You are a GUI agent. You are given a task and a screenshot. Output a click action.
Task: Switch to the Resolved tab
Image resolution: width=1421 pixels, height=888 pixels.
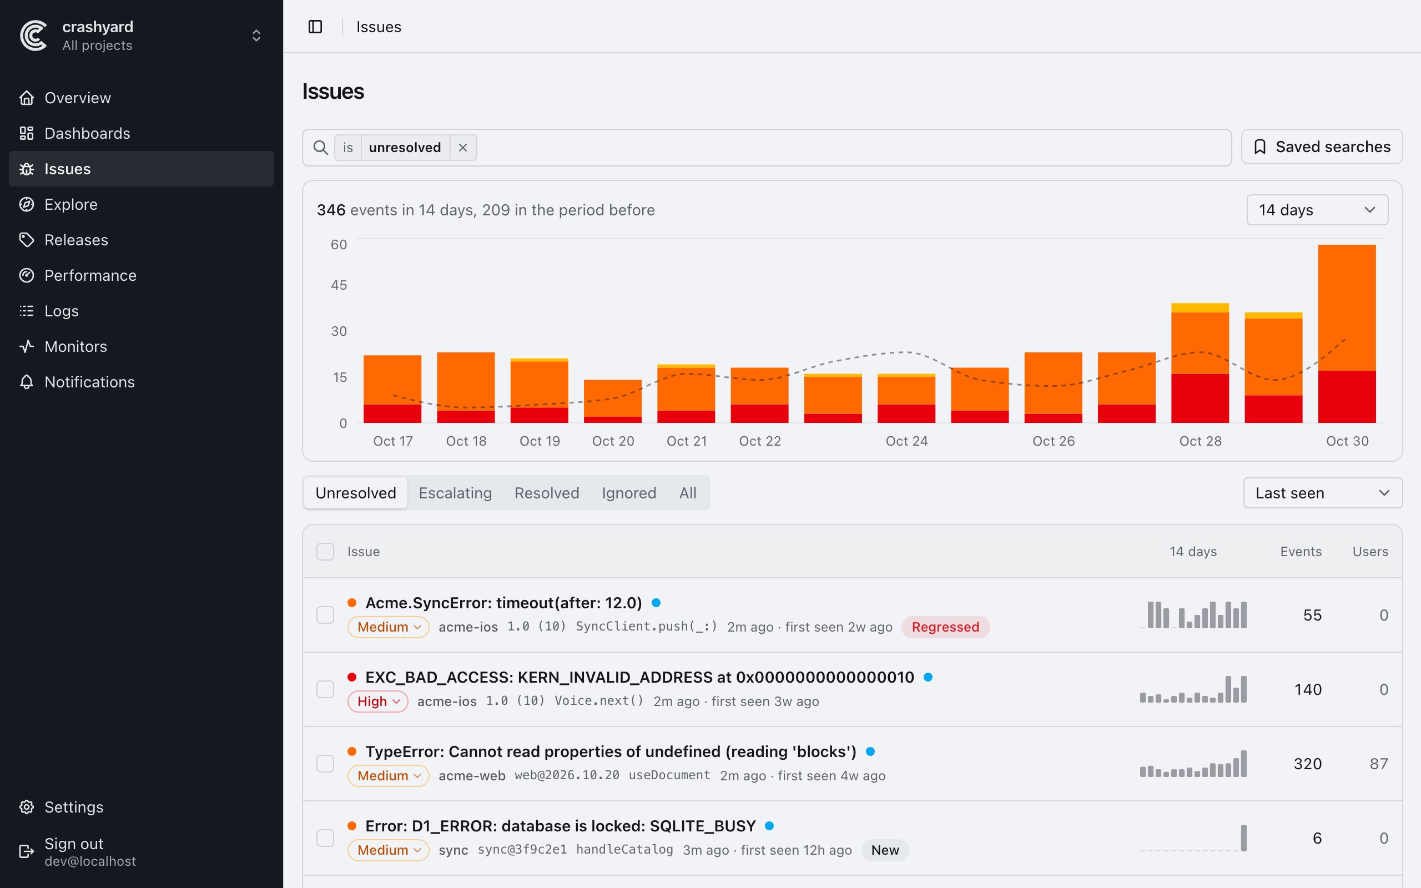[x=547, y=493]
